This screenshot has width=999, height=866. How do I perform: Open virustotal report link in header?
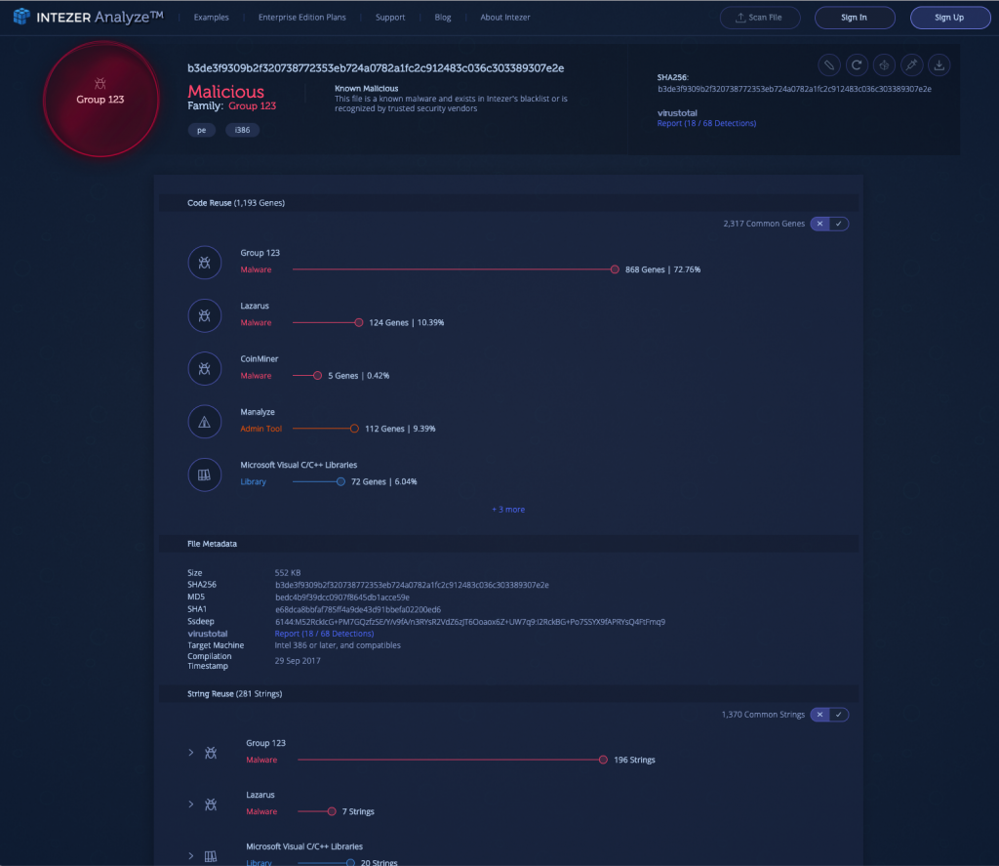706,123
